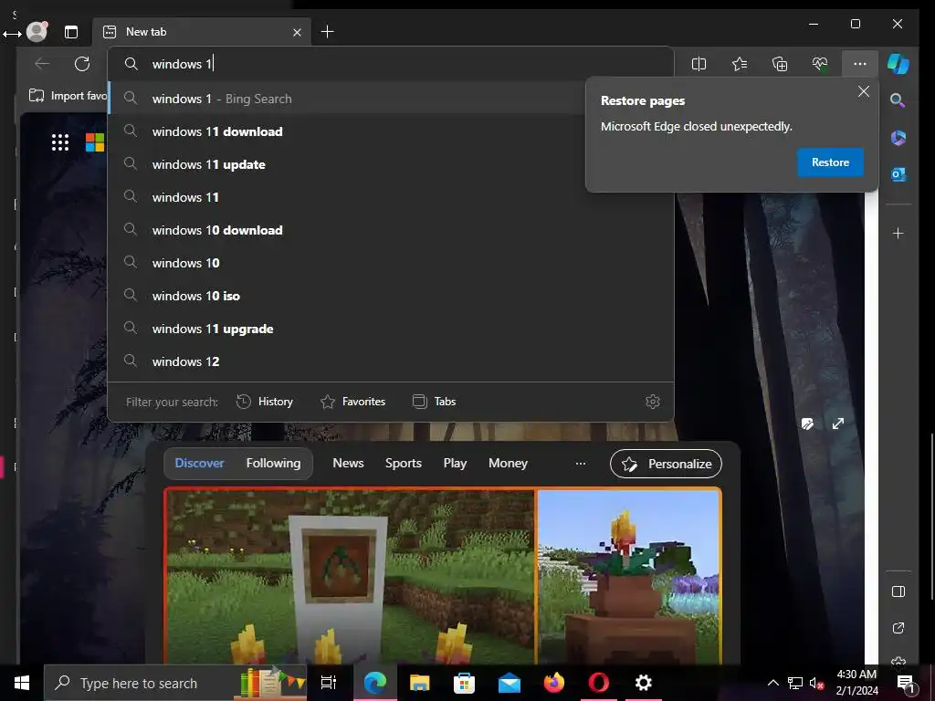The height and width of the screenshot is (701, 935).
Task: Open File Explorer from taskbar
Action: (419, 683)
